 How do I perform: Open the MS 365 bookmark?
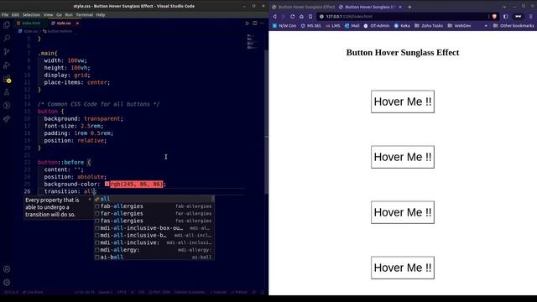(310, 26)
